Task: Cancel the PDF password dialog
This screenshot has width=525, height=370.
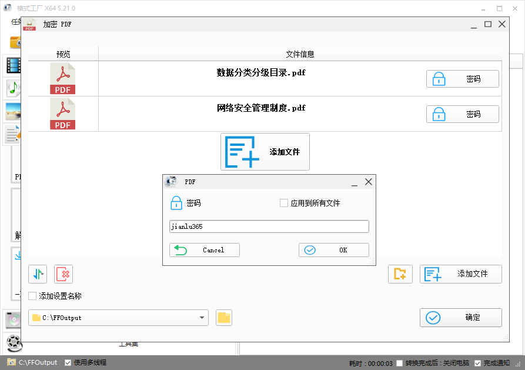Action: [204, 249]
